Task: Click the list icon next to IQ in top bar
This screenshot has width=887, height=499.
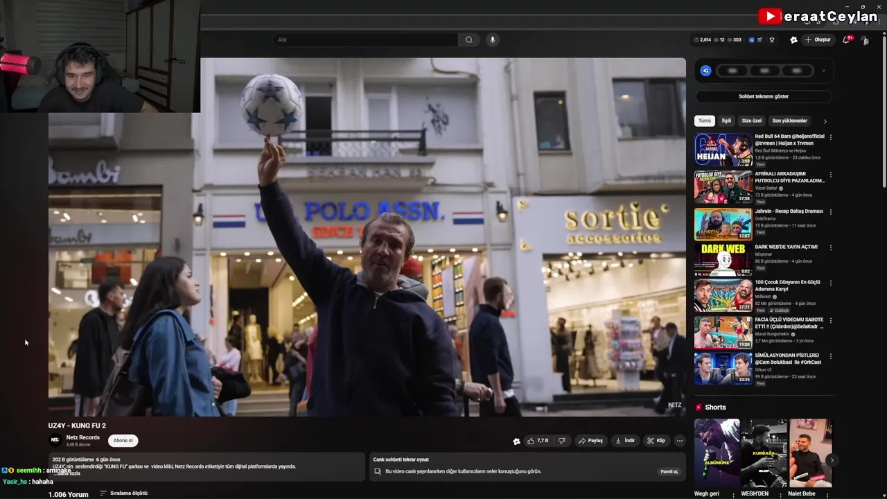Action: coord(759,40)
